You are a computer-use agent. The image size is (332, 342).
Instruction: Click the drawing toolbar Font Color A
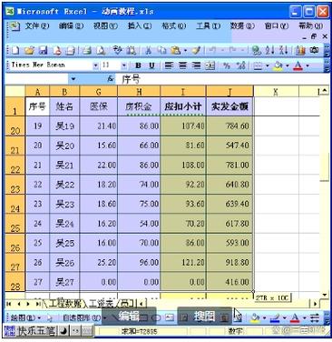click(x=295, y=318)
